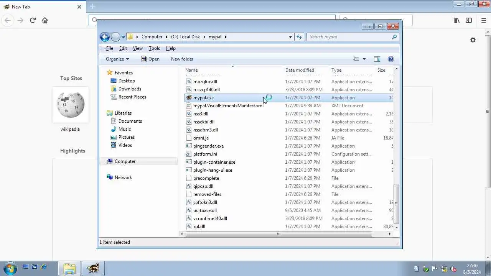Expand arrow after Computer in breadcrumb
This screenshot has width=491, height=276.
coord(166,37)
